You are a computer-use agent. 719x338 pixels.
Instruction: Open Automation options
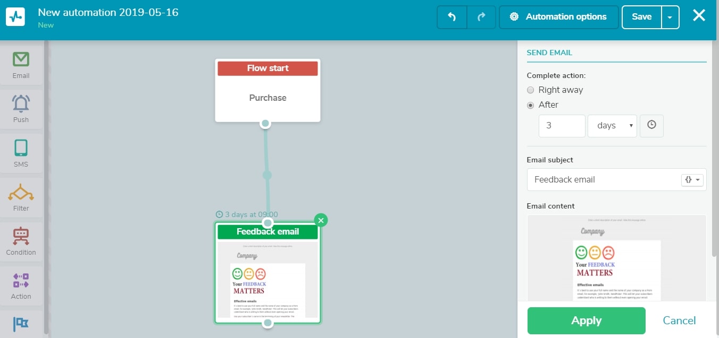click(x=558, y=17)
